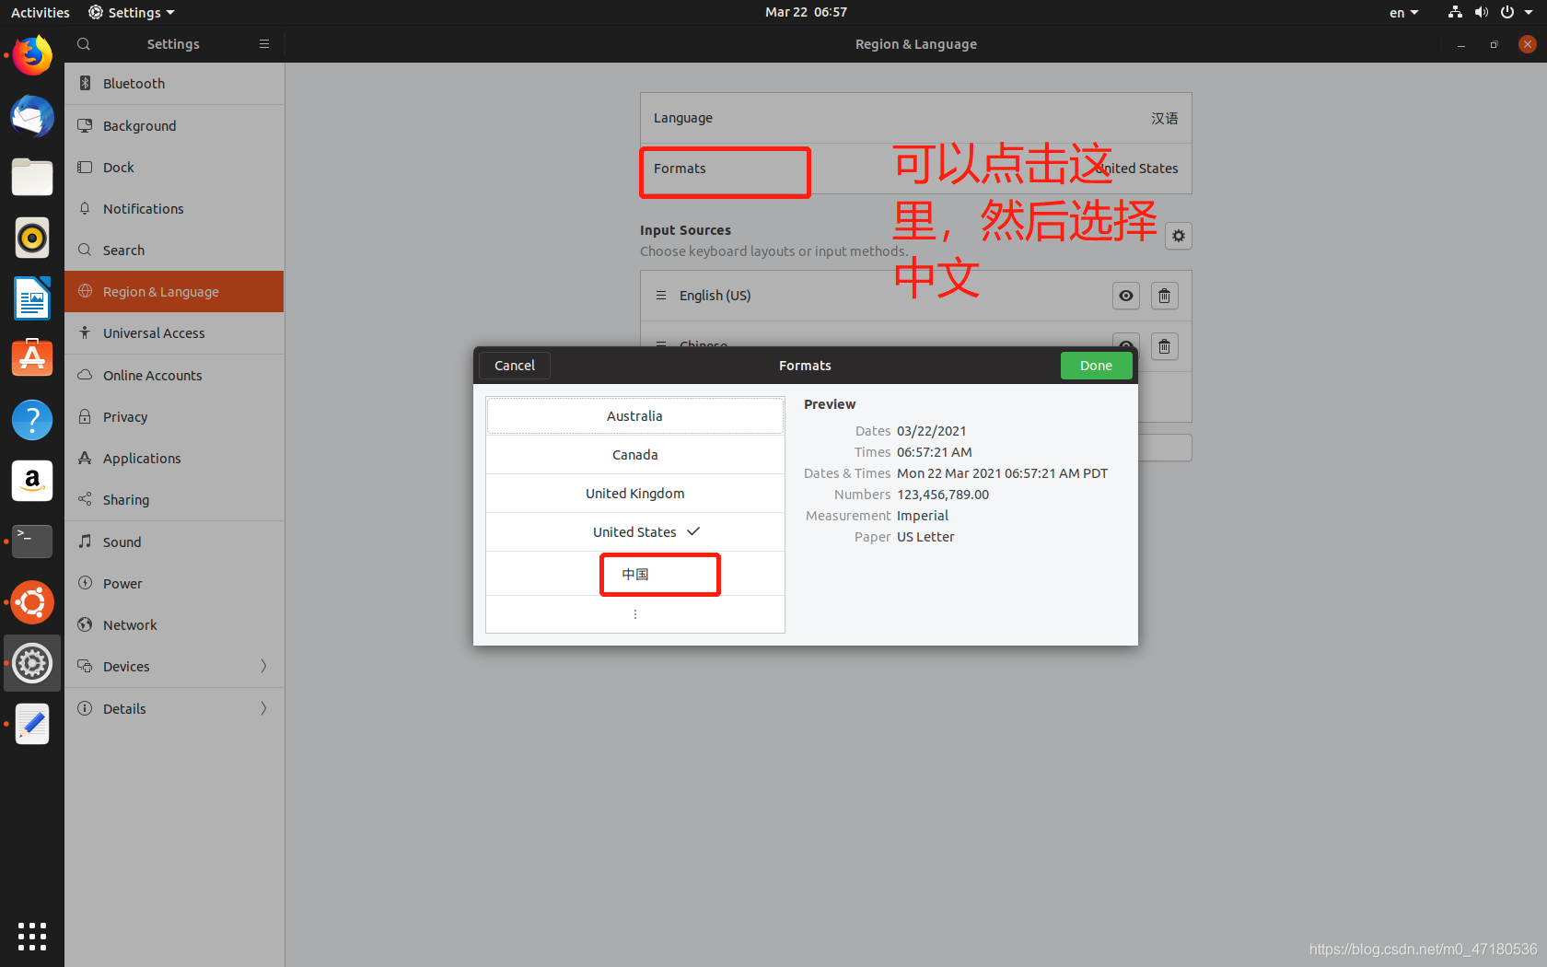The width and height of the screenshot is (1547, 967).
Task: Open Firefox from the dock
Action: [32, 56]
